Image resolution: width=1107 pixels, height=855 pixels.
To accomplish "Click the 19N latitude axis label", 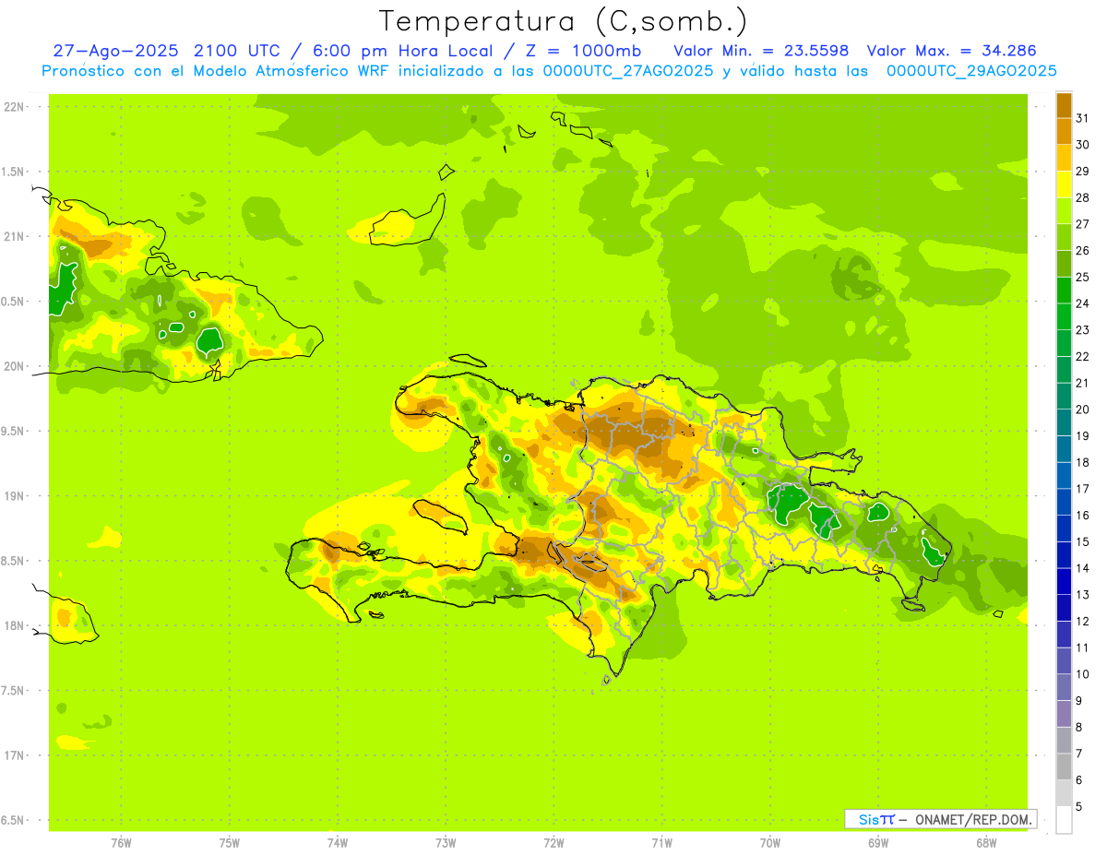I will 14,495.
